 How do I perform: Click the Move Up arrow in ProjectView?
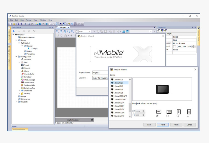[x=29, y=31]
